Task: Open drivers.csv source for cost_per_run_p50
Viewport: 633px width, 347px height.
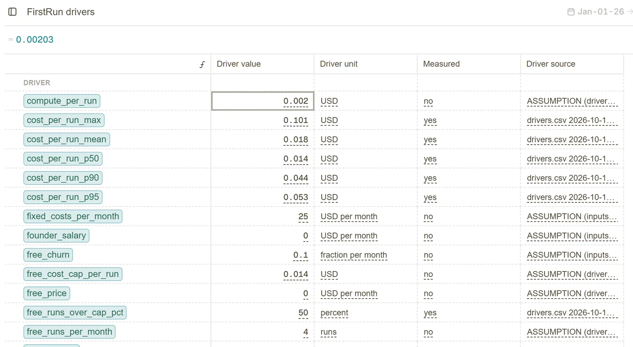Action: pyautogui.click(x=572, y=159)
